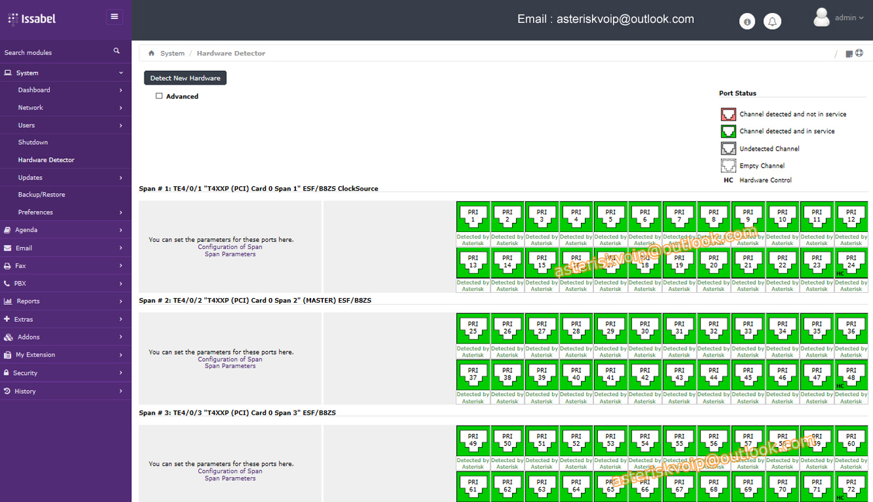Select PRI port 48 icon
Viewport: 873px width, 502px height.
coord(851,374)
